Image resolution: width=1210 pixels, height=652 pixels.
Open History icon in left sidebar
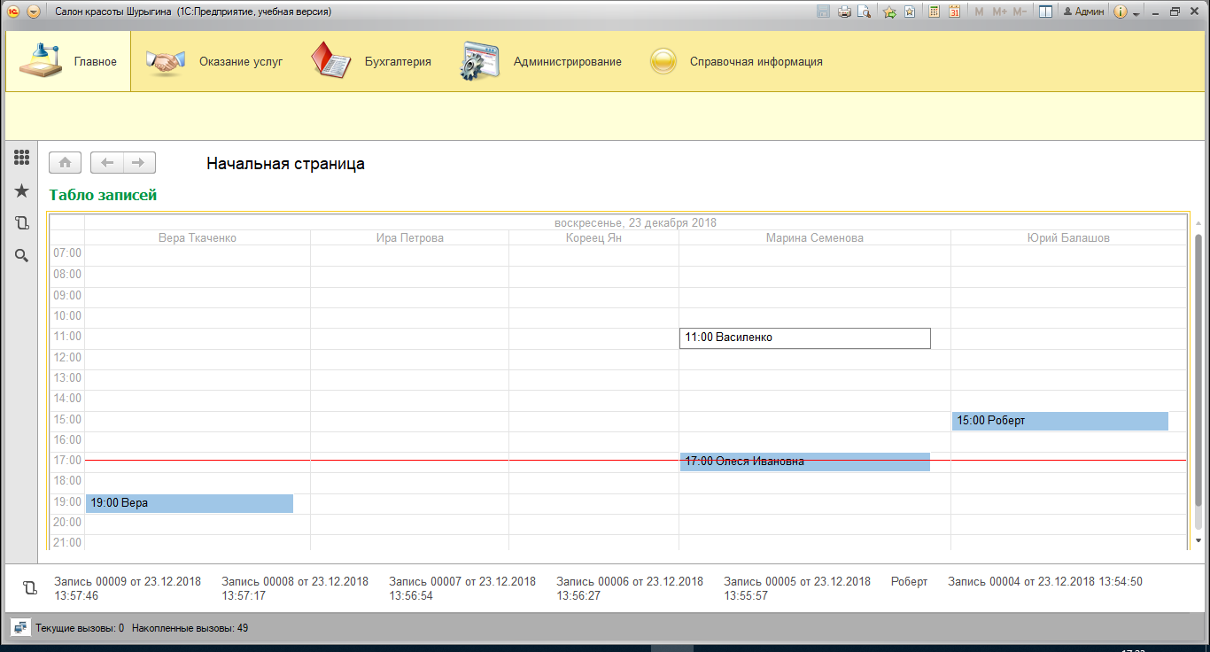[22, 223]
